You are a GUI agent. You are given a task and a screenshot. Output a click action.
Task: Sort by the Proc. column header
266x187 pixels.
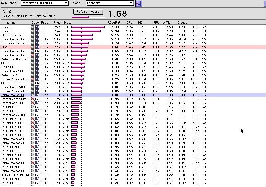pyautogui.click(x=45, y=22)
